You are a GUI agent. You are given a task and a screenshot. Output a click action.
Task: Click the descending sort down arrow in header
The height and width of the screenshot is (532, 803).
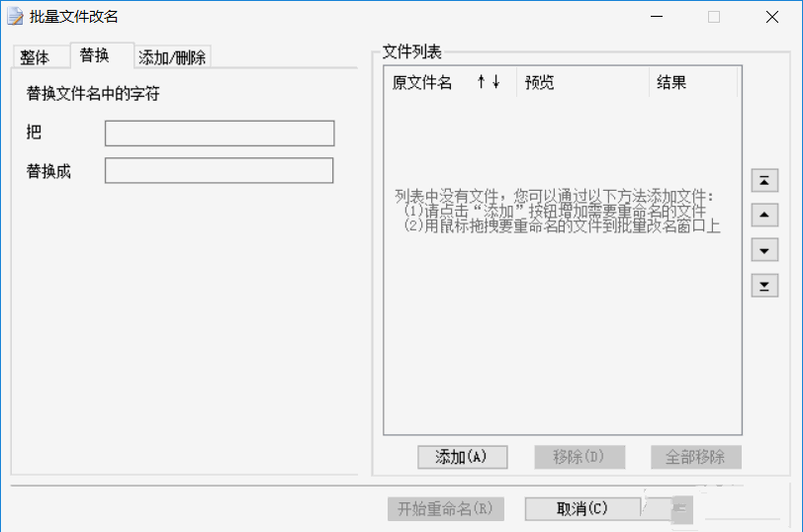(x=495, y=83)
